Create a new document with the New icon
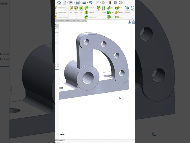The height and width of the screenshot is (143, 190). pyautogui.click(x=64, y=2)
